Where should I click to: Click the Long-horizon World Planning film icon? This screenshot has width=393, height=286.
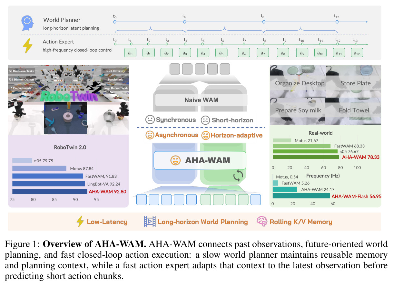(x=150, y=222)
